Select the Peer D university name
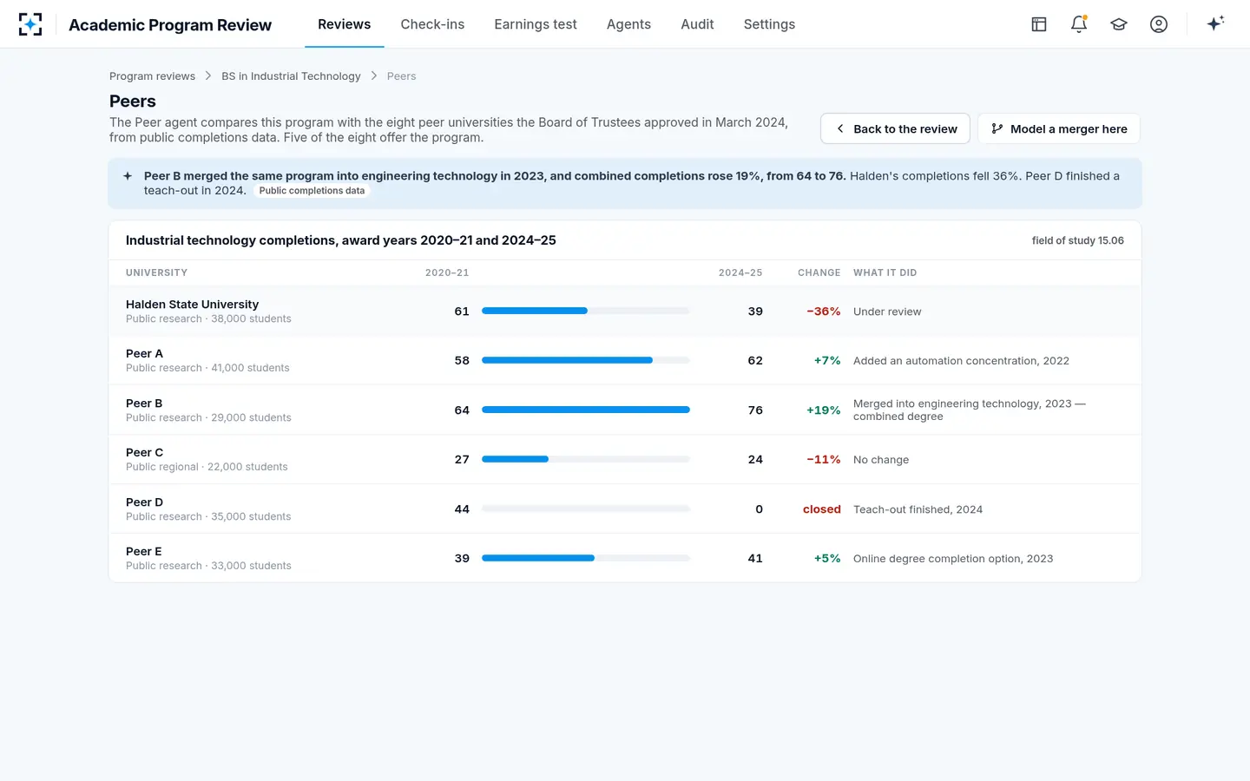The height and width of the screenshot is (781, 1250). pos(144,502)
